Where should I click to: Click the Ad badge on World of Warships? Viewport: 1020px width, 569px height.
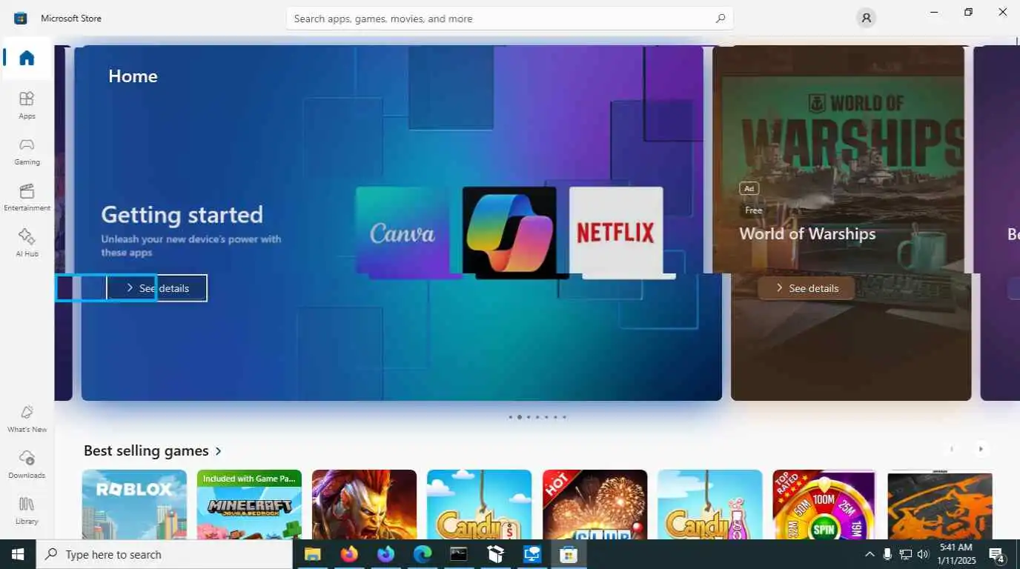749,189
